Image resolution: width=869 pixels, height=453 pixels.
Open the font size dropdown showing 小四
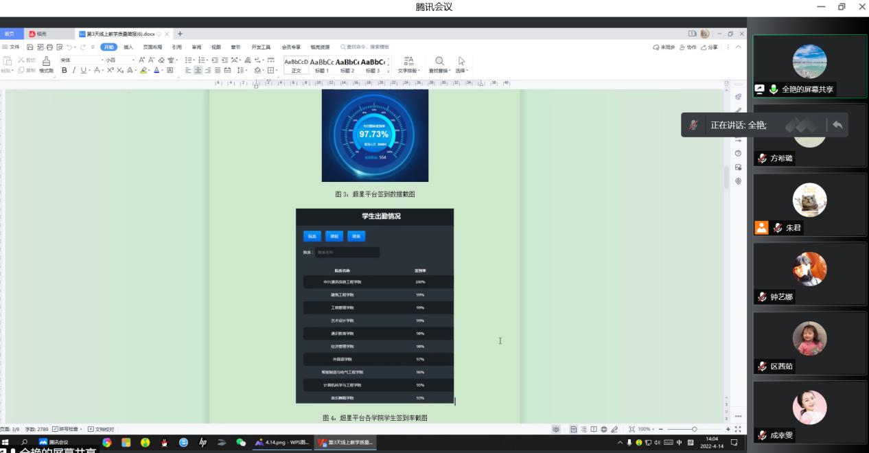tap(119, 60)
